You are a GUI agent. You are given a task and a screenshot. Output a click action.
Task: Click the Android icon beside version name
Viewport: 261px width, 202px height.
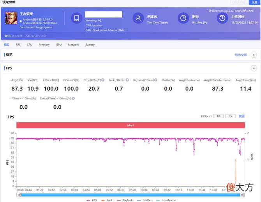pyautogui.click(x=21, y=21)
